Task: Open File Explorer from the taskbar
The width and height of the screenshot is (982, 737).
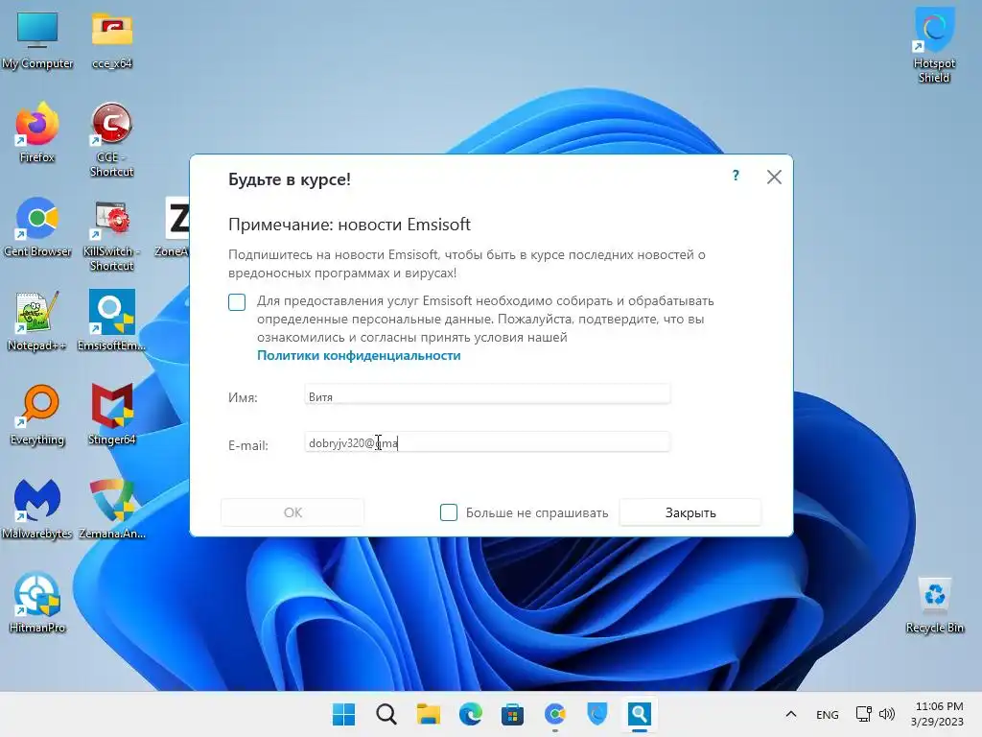Action: pos(429,714)
